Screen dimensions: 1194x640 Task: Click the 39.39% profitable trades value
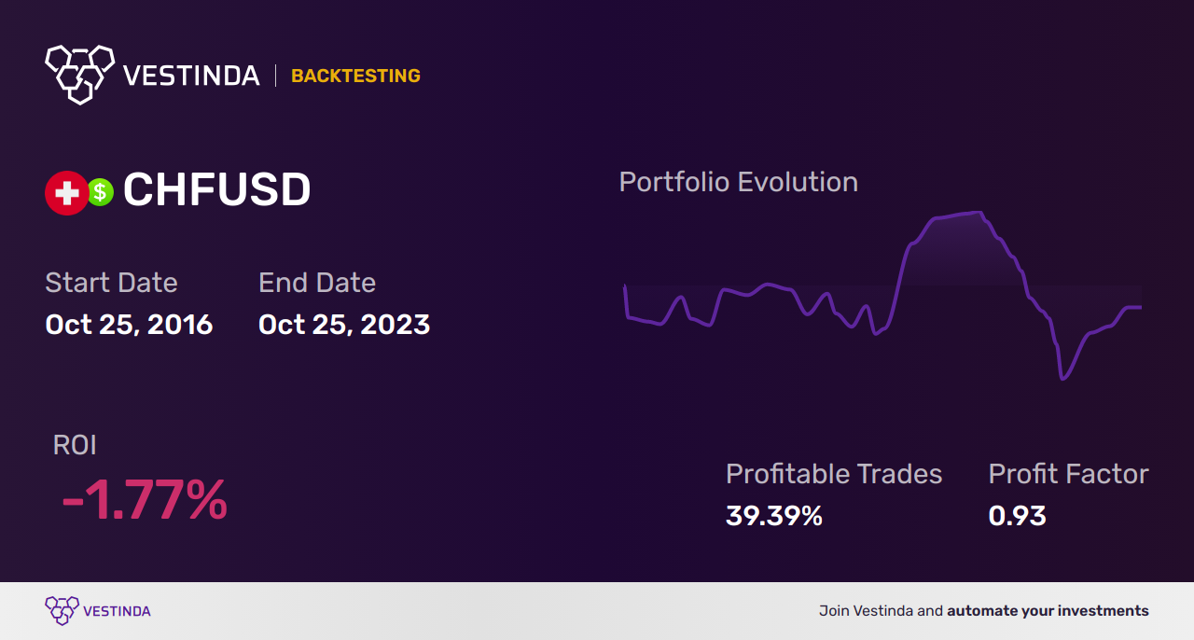pyautogui.click(x=774, y=516)
